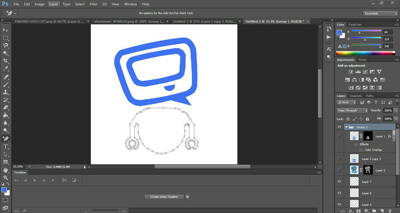Switch to the Channels tab
Image resolution: width=400 pixels, height=213 pixels.
coord(355,96)
